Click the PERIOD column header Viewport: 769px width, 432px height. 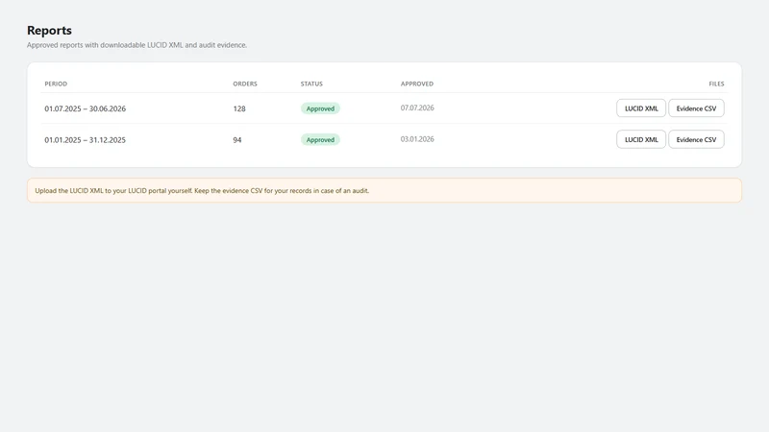pyautogui.click(x=56, y=84)
